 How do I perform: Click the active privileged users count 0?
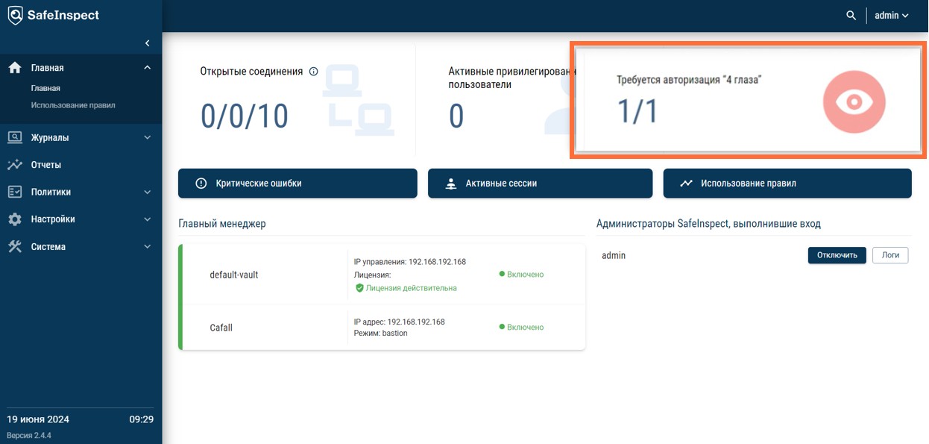click(x=456, y=116)
